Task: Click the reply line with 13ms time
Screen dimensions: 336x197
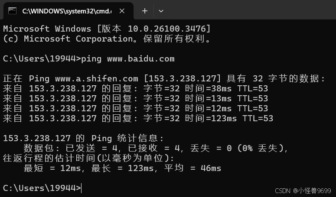Action: 135,98
